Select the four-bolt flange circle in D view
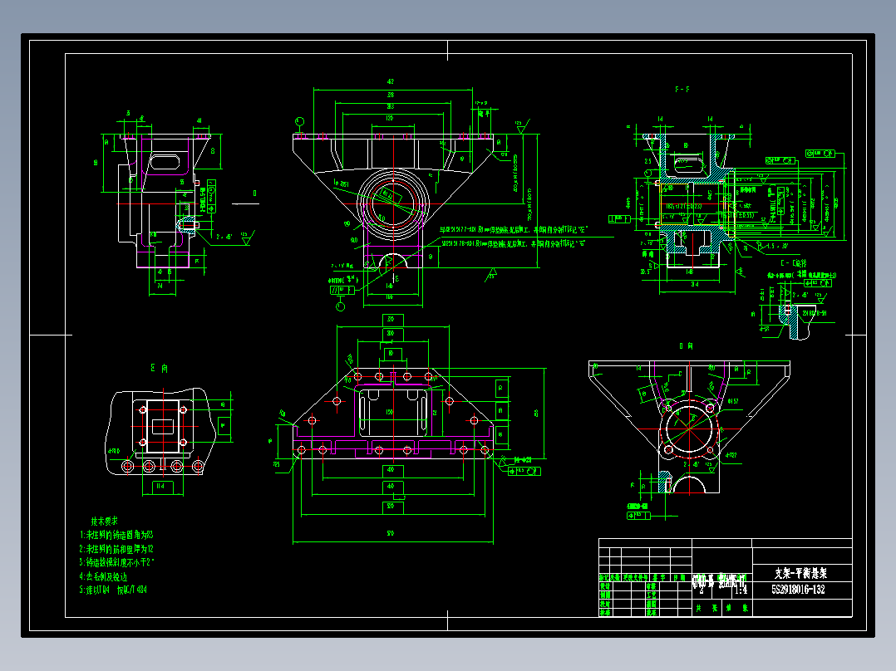Image resolution: width=896 pixels, height=671 pixels. [x=690, y=429]
